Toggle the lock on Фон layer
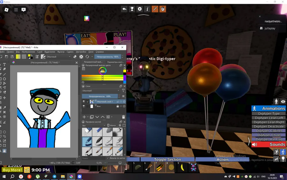The width and height of the screenshot is (287, 180). tap(117, 106)
